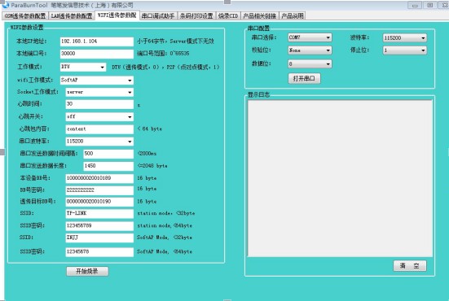Click the 本地端口号 field showing 30000
Screen dimensions: 449x301
pyautogui.click(x=97, y=54)
